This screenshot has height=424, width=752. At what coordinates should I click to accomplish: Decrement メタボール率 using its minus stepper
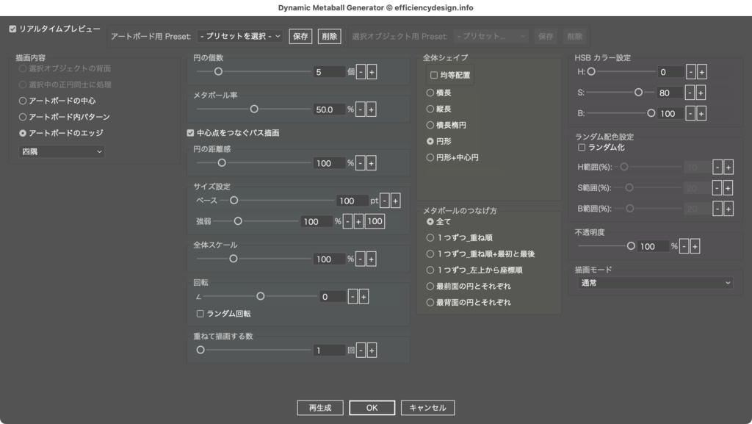(359, 109)
